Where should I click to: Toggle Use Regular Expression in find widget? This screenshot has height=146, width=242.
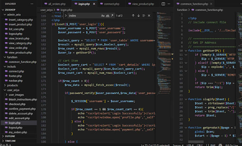click(112, 16)
